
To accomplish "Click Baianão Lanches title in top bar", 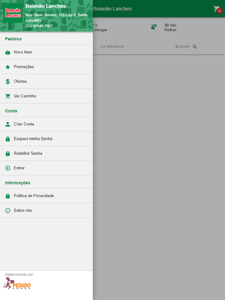I will (113, 9).
